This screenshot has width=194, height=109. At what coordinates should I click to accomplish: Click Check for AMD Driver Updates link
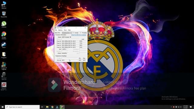79,35
